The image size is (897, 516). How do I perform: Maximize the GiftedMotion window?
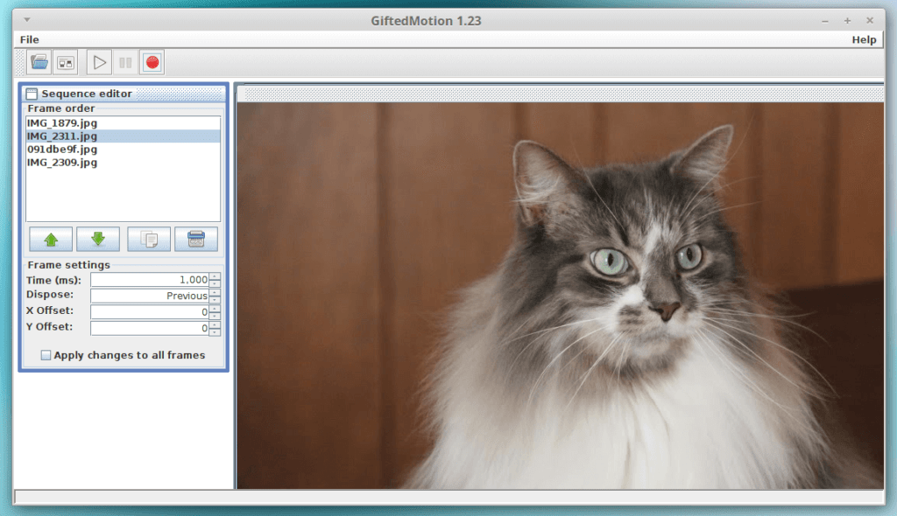coord(847,21)
